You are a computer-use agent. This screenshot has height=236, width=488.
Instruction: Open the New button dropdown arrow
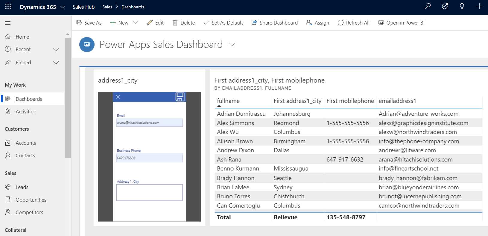136,23
